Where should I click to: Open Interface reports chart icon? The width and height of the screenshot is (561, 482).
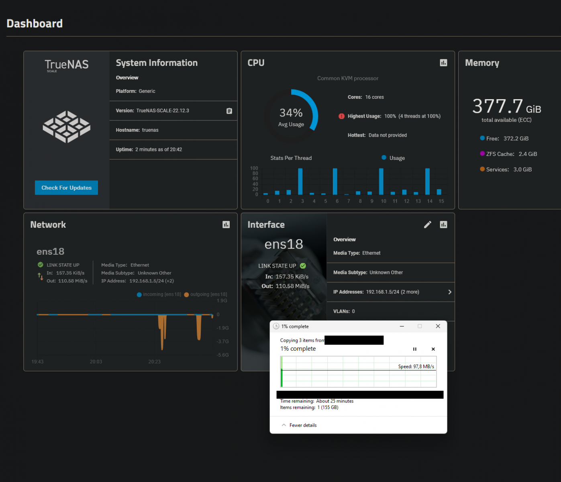click(x=443, y=225)
